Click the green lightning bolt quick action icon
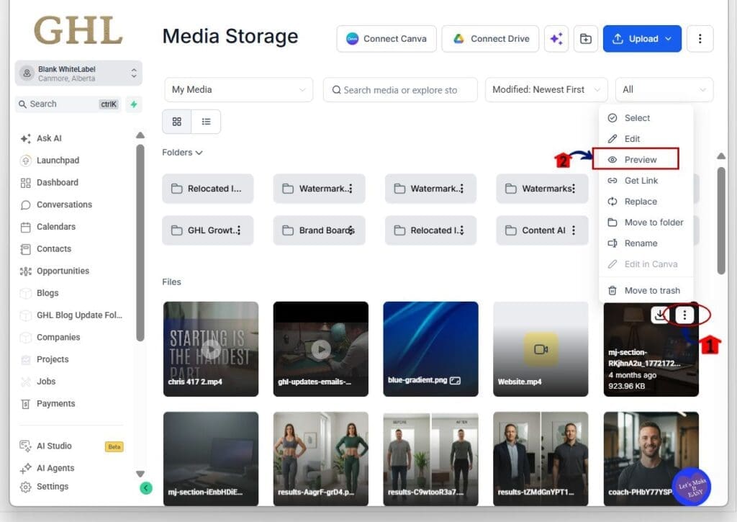737x522 pixels. 134,104
